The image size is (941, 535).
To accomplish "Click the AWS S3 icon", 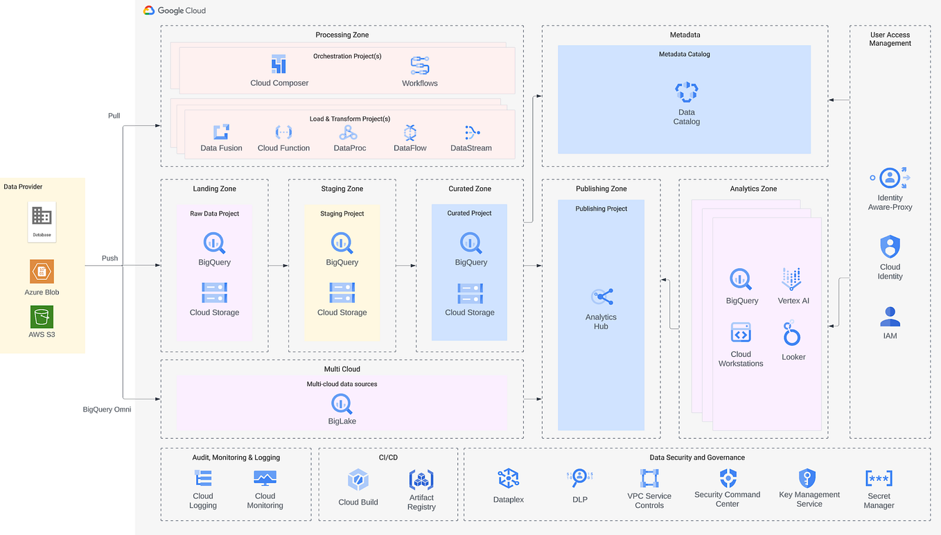I will click(42, 317).
